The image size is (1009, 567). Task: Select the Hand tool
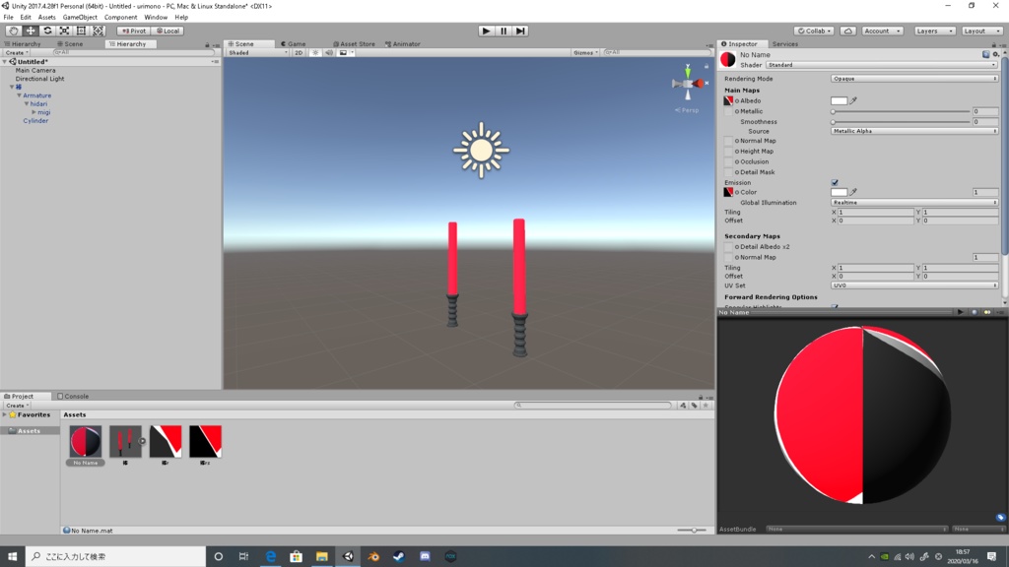coord(13,31)
